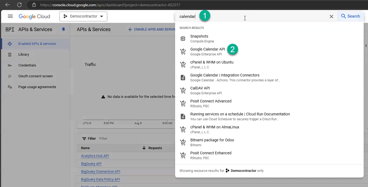Viewport: 368px width, 187px height.
Task: Select Snapshots Compute Engine search result
Action: 269,39
